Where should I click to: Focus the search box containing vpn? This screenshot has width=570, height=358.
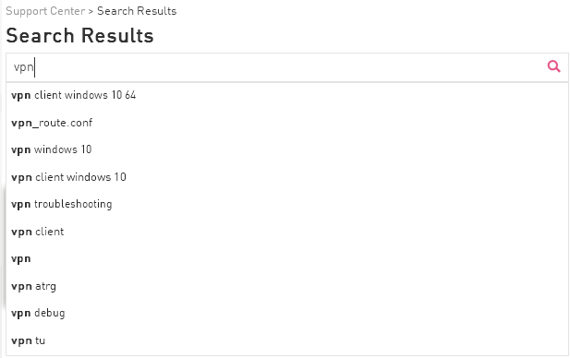coord(287,67)
